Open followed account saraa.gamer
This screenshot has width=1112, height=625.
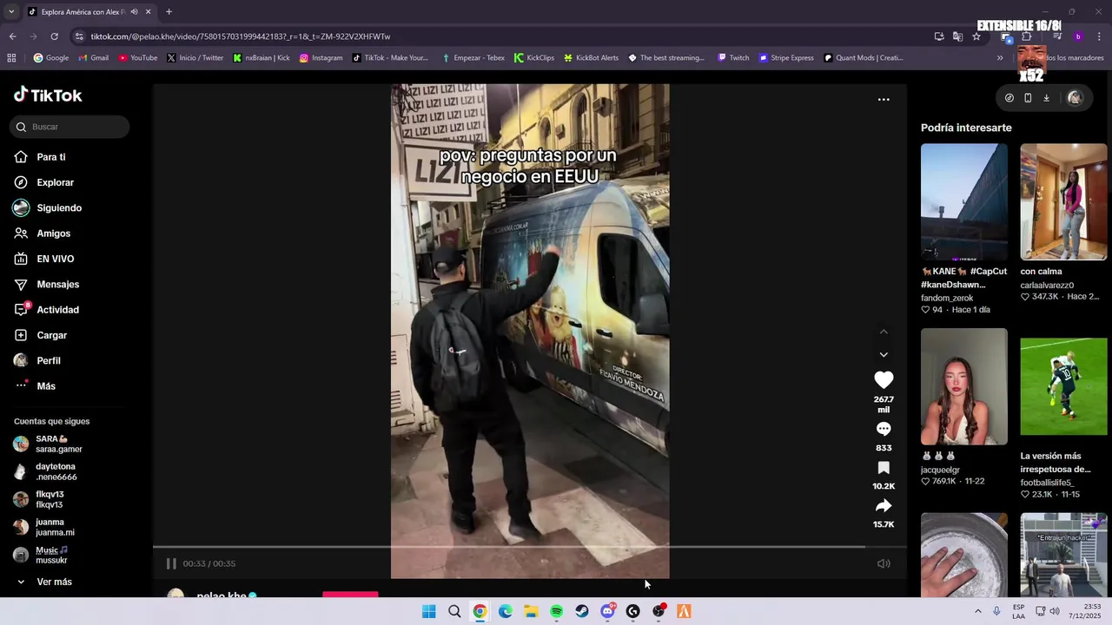point(48,444)
